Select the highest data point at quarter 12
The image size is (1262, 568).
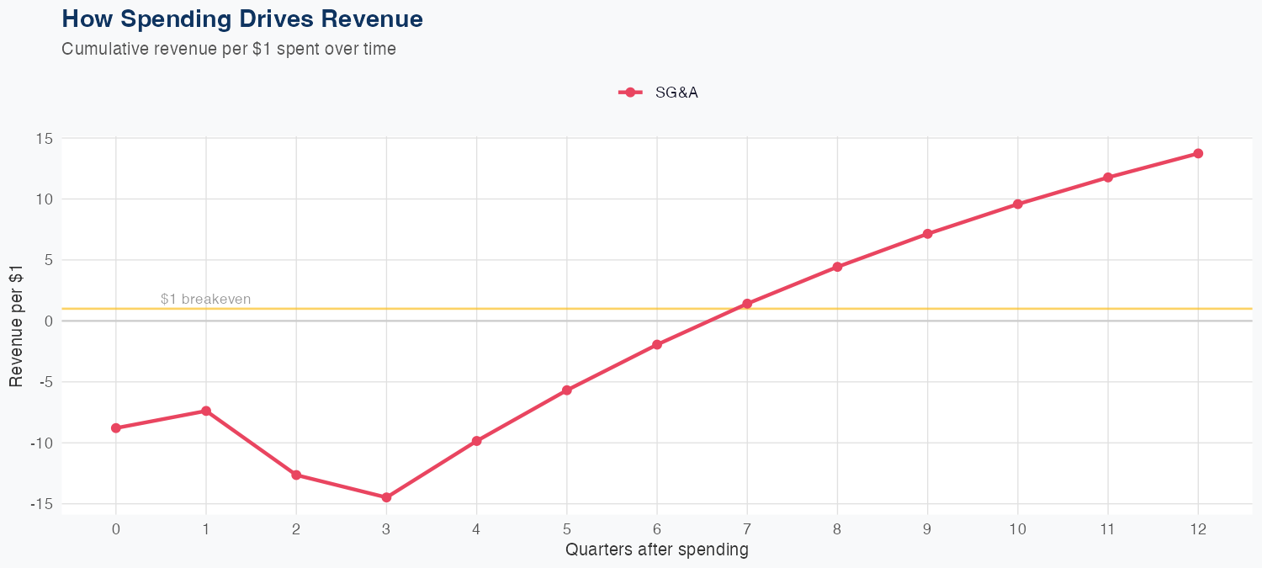click(1198, 153)
